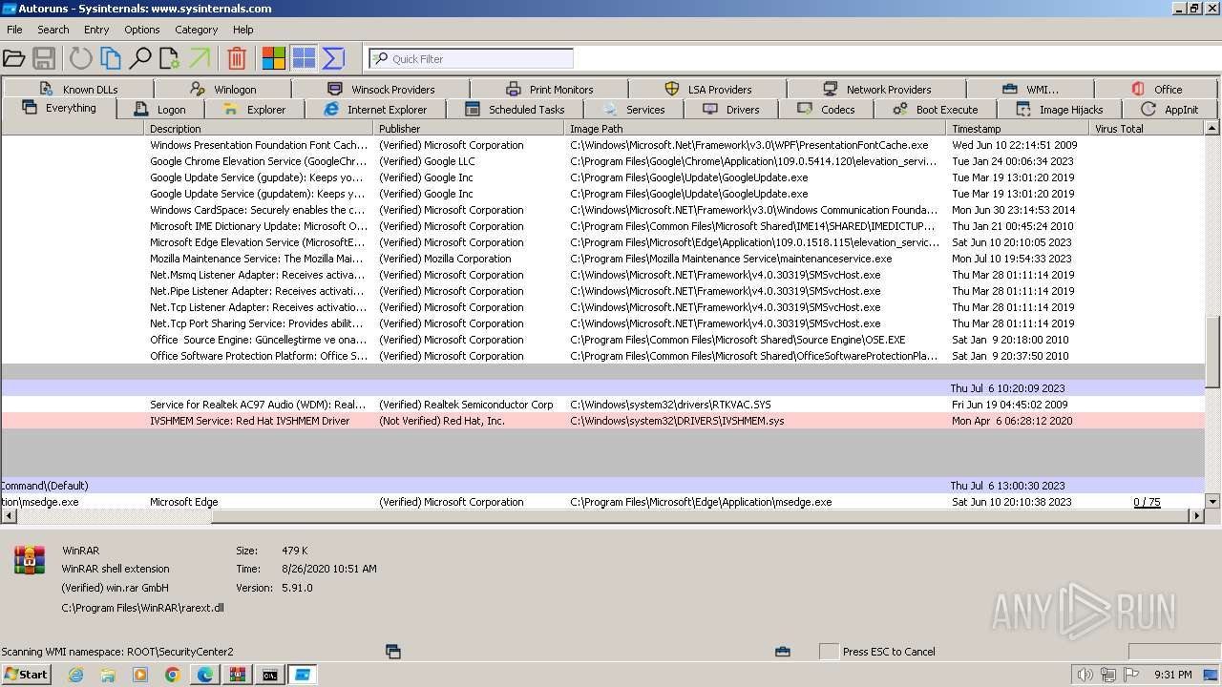Switch to the Drivers tab
1222x687 pixels.
730,109
